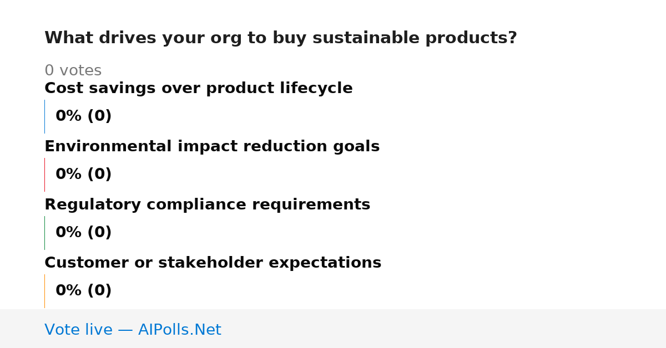This screenshot has height=348, width=666.
Task: Click the 0% (0) result under Environmental impact
Action: (83, 175)
